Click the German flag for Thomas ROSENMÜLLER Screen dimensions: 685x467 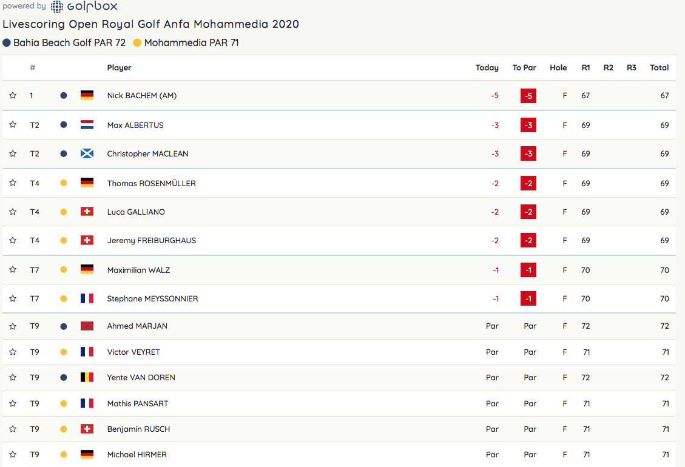87,183
